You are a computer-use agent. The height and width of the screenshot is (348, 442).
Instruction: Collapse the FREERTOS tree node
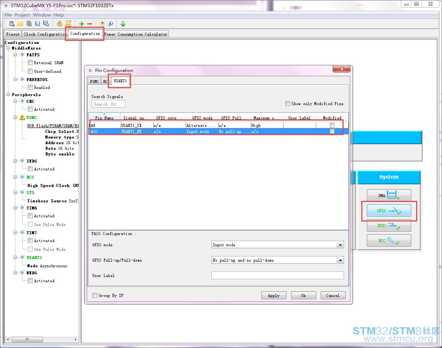pos(15,80)
